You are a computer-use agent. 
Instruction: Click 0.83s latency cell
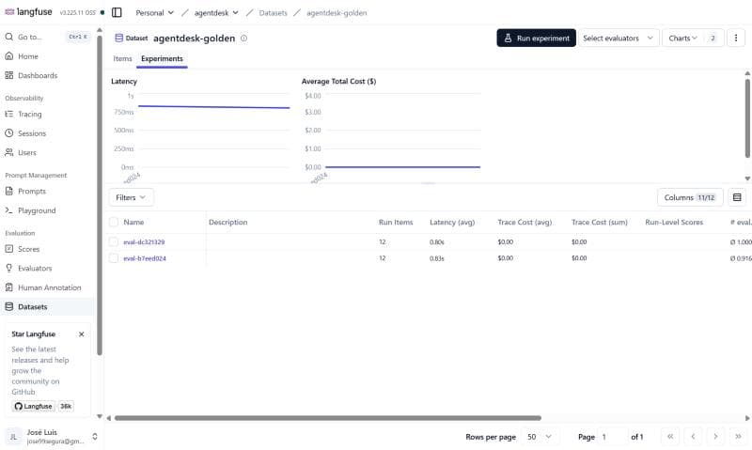point(437,258)
